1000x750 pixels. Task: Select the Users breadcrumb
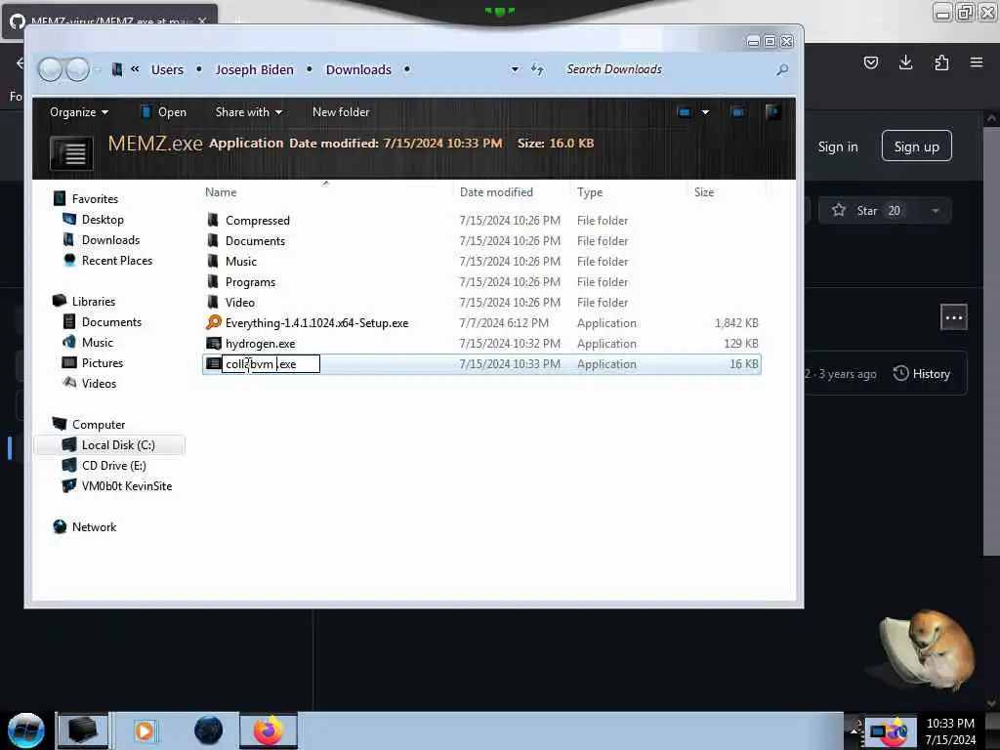pyautogui.click(x=167, y=69)
